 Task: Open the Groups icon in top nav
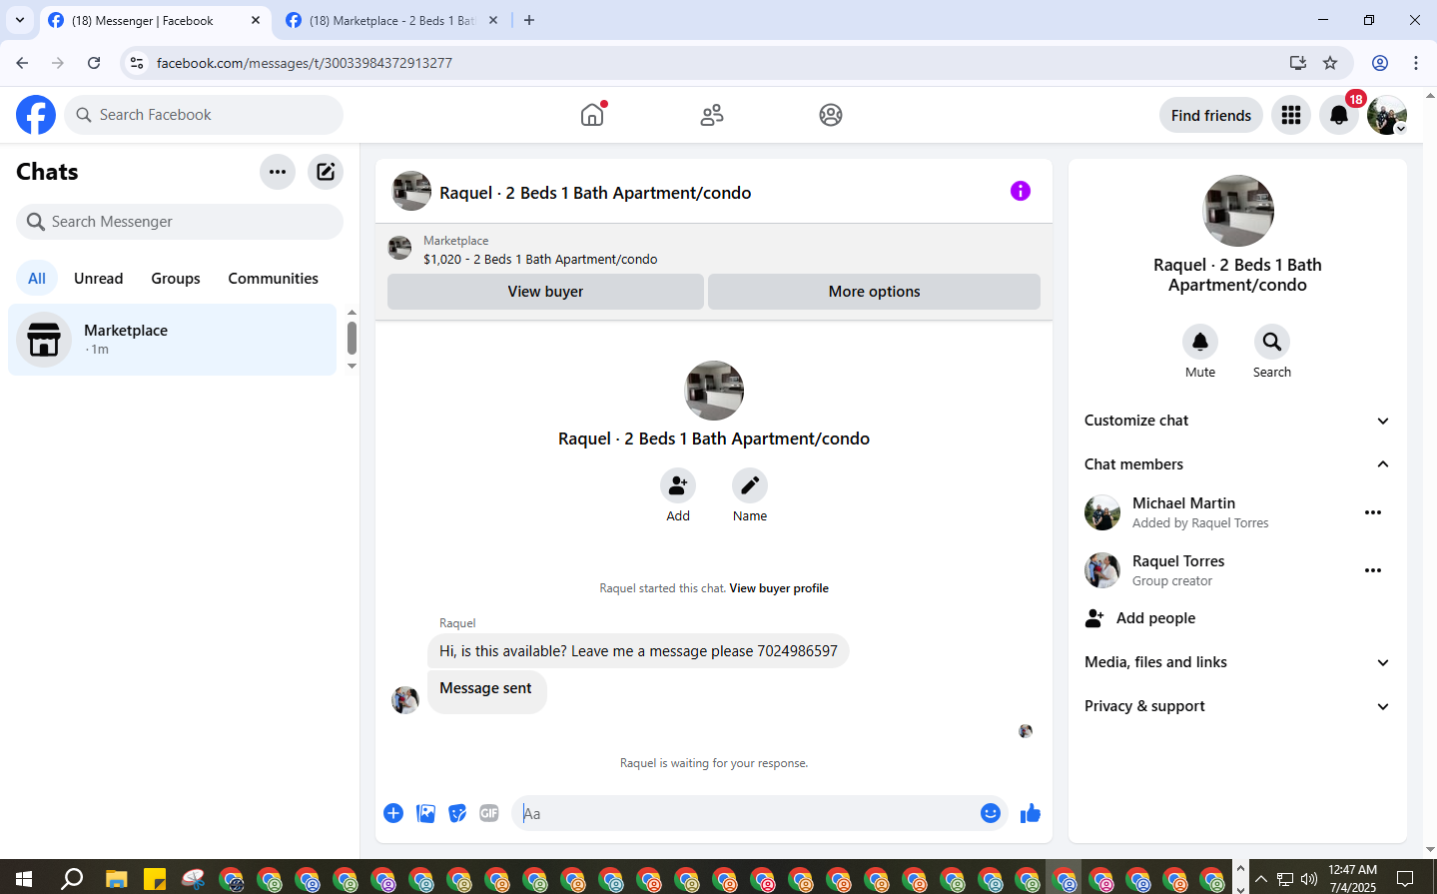[x=831, y=115]
